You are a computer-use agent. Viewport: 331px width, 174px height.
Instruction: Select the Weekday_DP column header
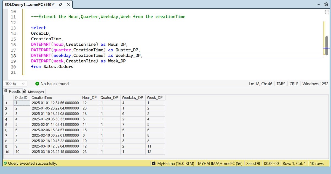pos(133,97)
